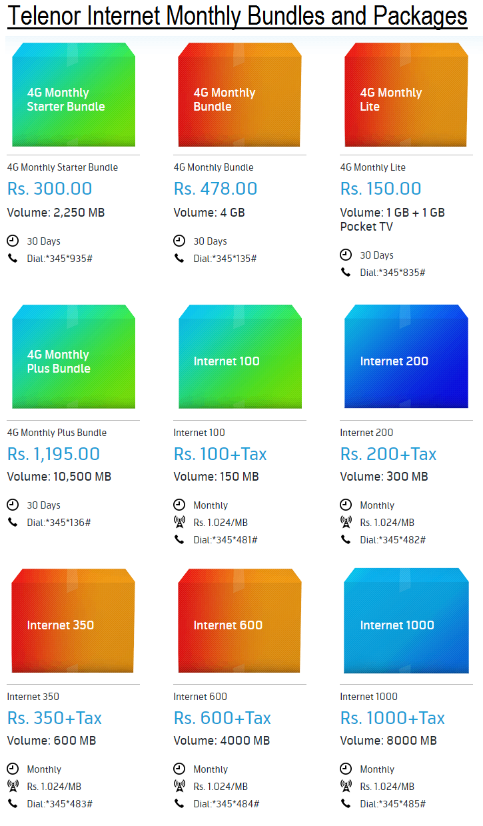Click the 4G Monthly Plus Bundle title link
This screenshot has width=483, height=826.
(57, 433)
